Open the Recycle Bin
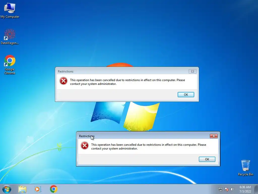Viewport: 258px width, 194px height. 245,168
